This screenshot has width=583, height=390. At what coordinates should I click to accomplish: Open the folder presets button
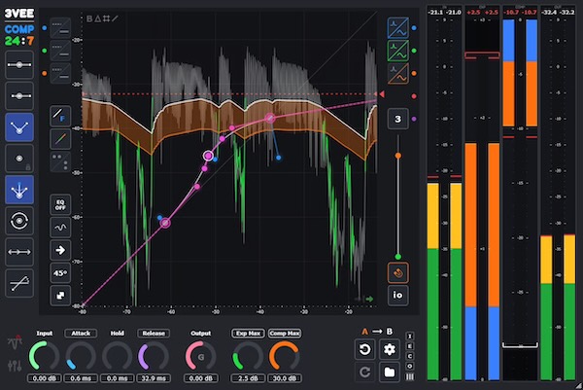click(390, 372)
